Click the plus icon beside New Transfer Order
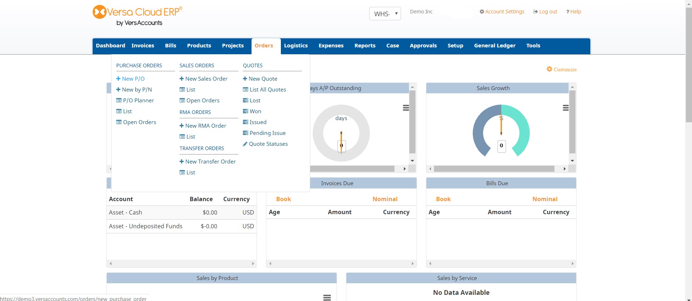The image size is (692, 301). click(x=182, y=162)
